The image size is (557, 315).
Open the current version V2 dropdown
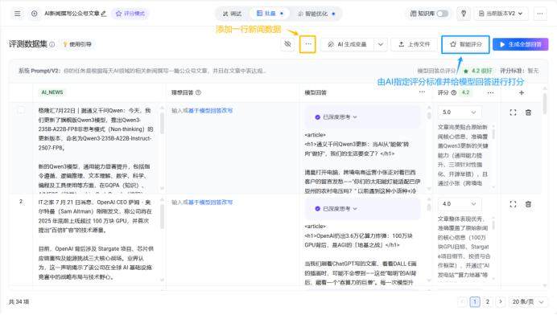[501, 14]
